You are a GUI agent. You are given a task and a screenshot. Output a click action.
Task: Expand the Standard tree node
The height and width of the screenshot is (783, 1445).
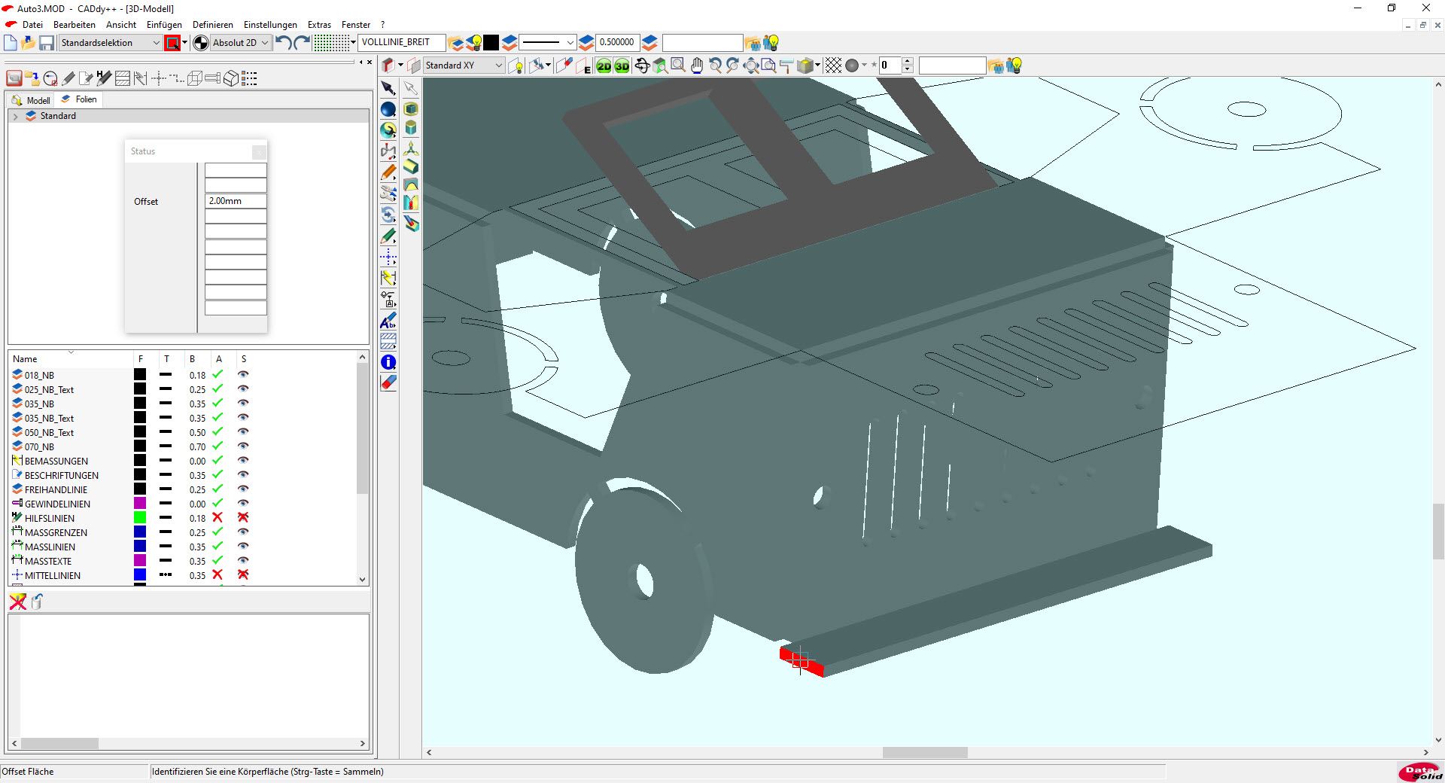click(x=16, y=116)
